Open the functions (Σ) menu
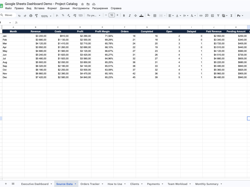Viewport: 250px width, 187px height. click(231, 15)
